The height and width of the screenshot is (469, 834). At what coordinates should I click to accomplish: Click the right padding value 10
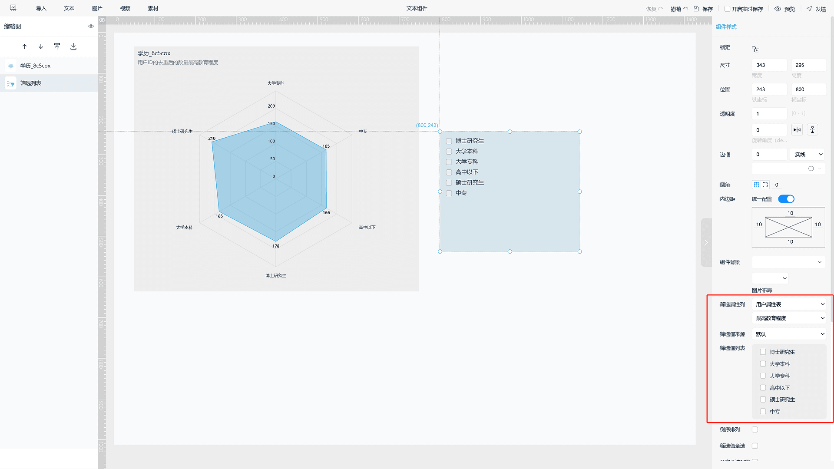[x=818, y=225]
